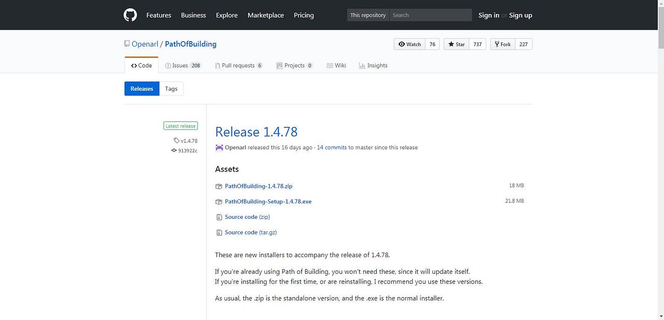Screen dimensions: 664x320
Task: Open the GitHub logo homepage icon
Action: click(x=130, y=15)
